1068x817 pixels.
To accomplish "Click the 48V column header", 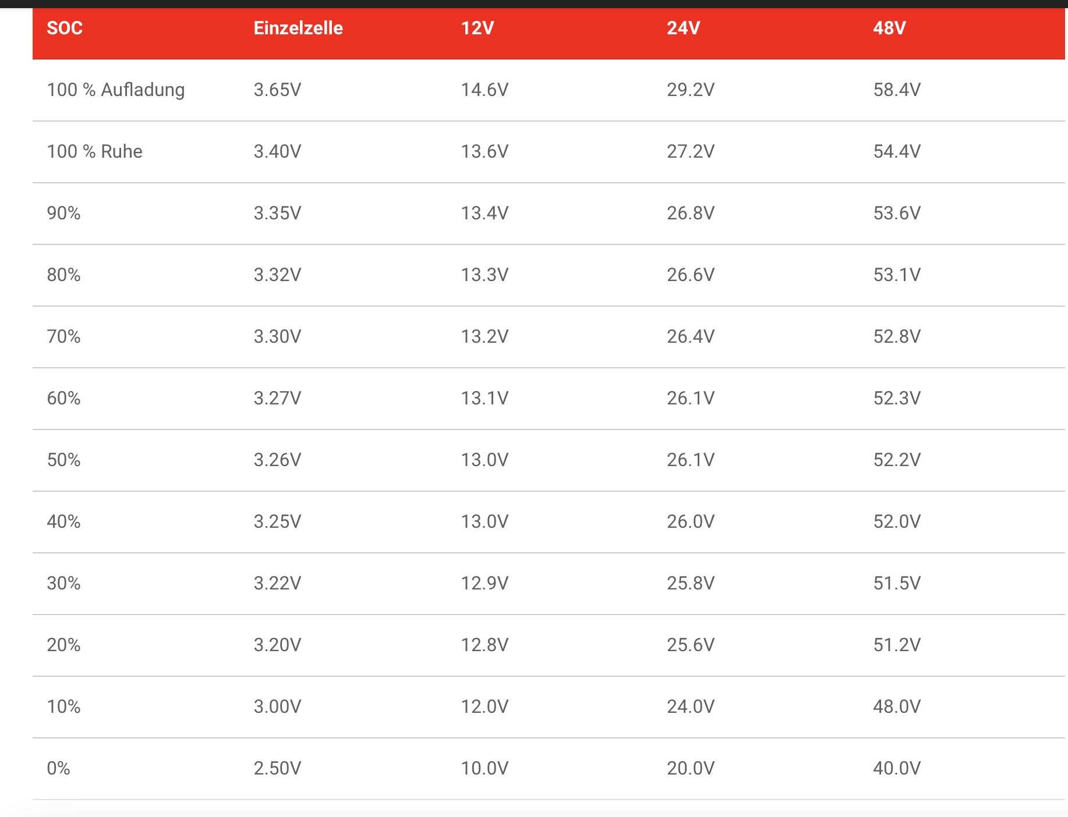I will (x=889, y=28).
